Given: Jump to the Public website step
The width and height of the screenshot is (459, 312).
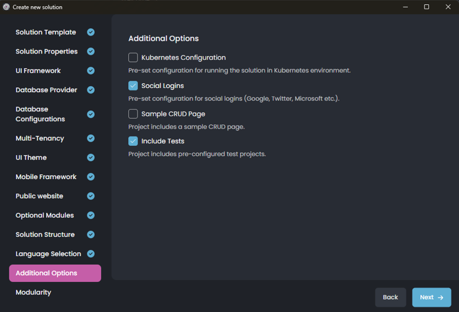Looking at the screenshot, I should tap(39, 196).
